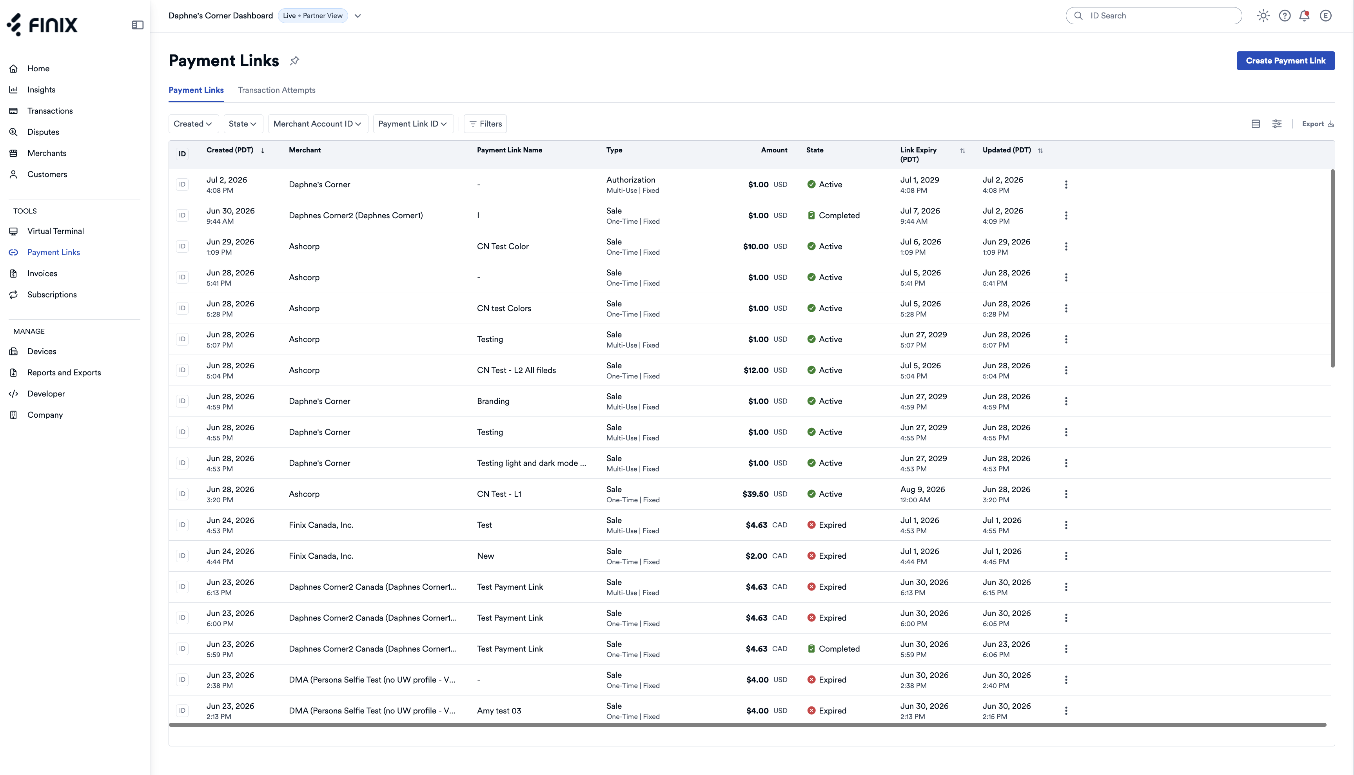Open the user profile avatar E
The height and width of the screenshot is (775, 1354).
coord(1326,15)
